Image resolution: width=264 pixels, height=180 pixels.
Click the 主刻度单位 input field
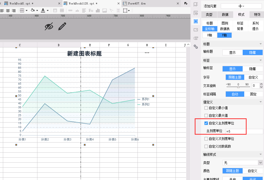244,131
